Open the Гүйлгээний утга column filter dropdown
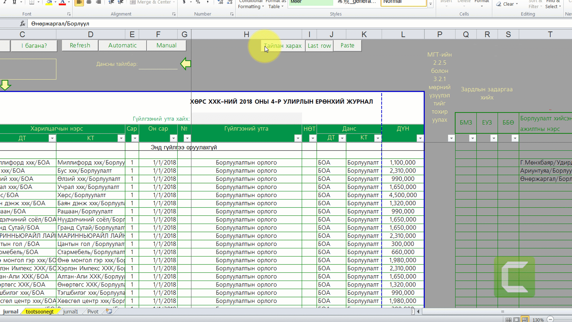This screenshot has height=322, width=572. coord(298,138)
